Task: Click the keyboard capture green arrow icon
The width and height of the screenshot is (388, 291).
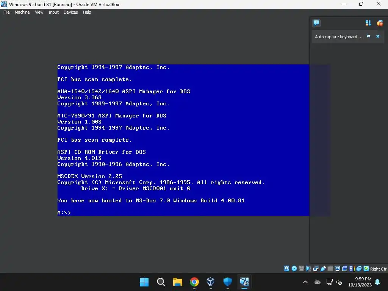Action: click(x=366, y=269)
